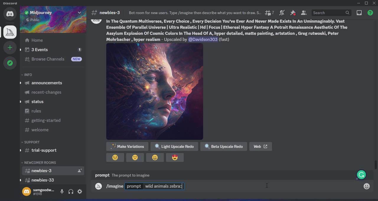
Task: Open the Threads icon in channel header
Action: point(268,13)
